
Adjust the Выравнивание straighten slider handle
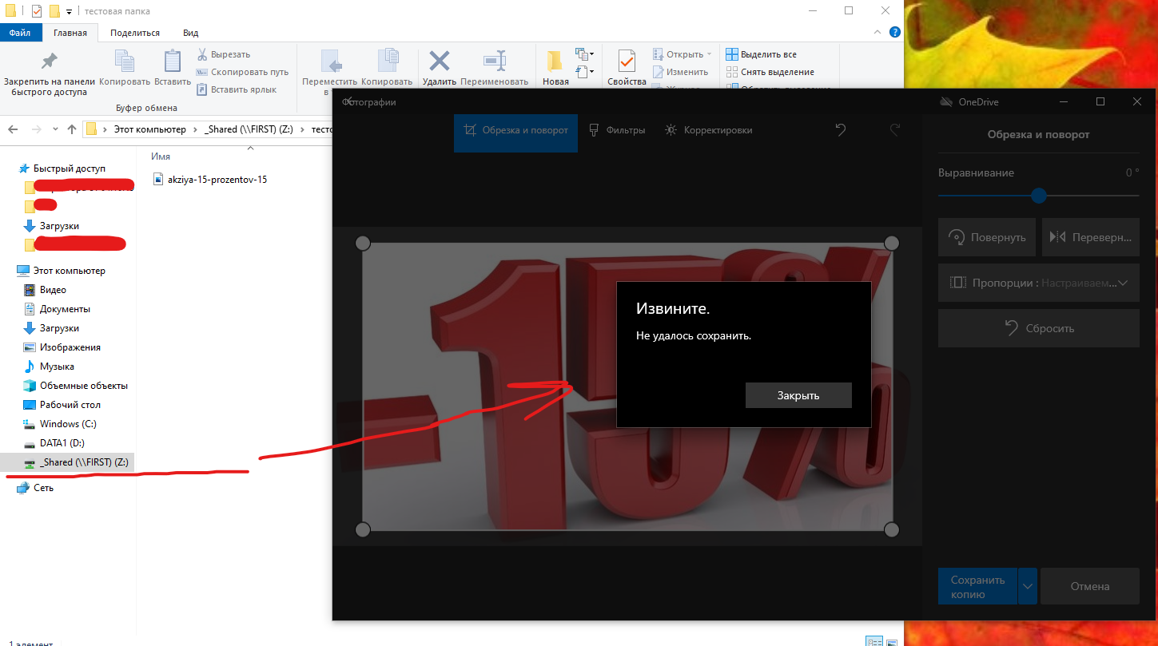click(1039, 195)
